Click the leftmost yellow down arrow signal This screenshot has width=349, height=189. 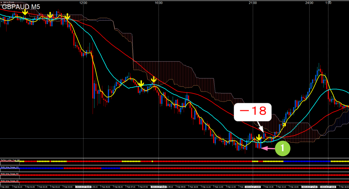[25, 12]
